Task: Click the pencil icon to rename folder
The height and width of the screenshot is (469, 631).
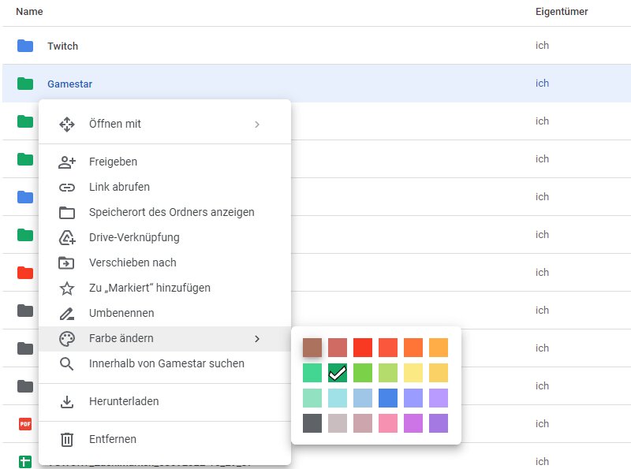Action: click(x=67, y=313)
